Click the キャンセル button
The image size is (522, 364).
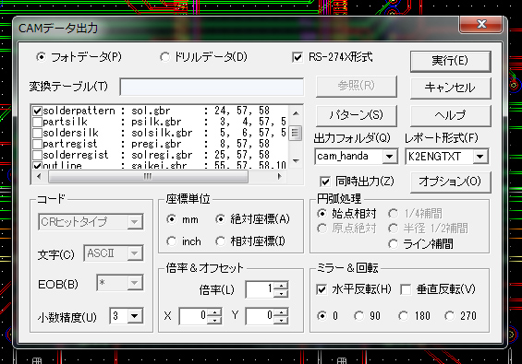point(450,88)
